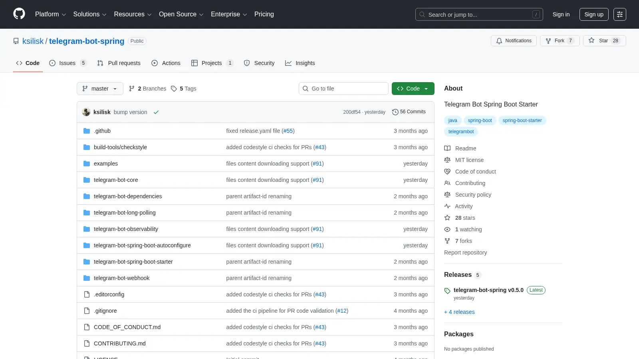Viewport: 639px width, 359px height.
Task: Click the green commit status checkmark
Action: click(x=156, y=112)
